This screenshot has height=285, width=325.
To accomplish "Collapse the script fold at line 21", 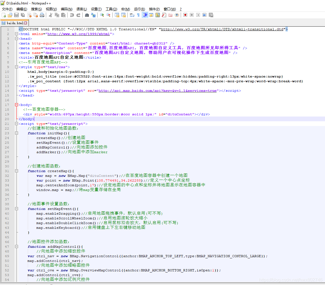I will click(x=16, y=124).
